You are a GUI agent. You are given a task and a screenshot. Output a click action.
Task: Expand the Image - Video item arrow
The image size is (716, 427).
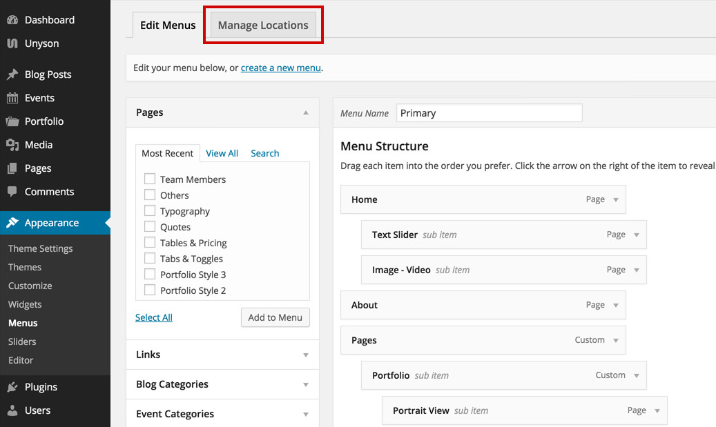(637, 270)
